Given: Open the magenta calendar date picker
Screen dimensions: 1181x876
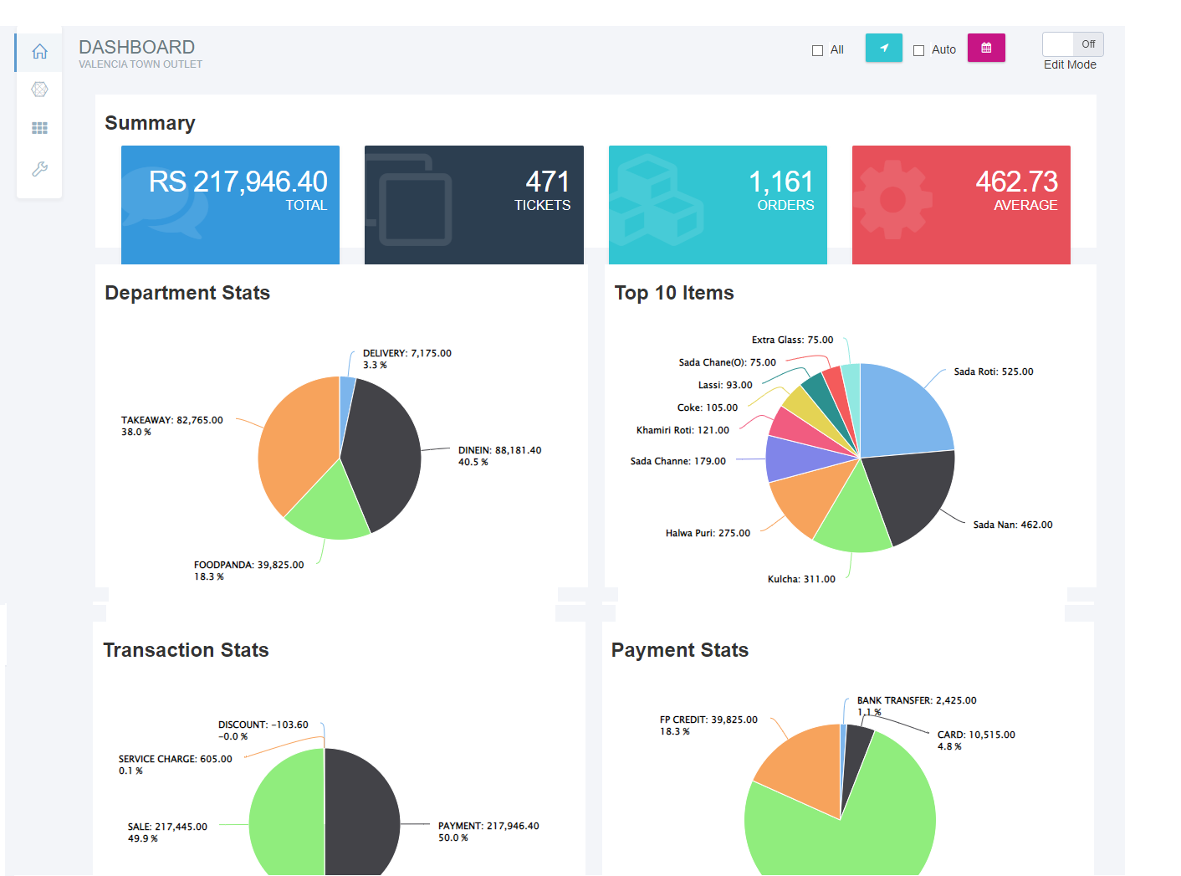Looking at the screenshot, I should click(986, 48).
